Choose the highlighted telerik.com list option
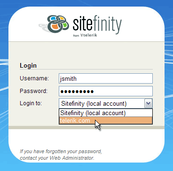Viewport: 173px width, 171px height. tap(106, 120)
